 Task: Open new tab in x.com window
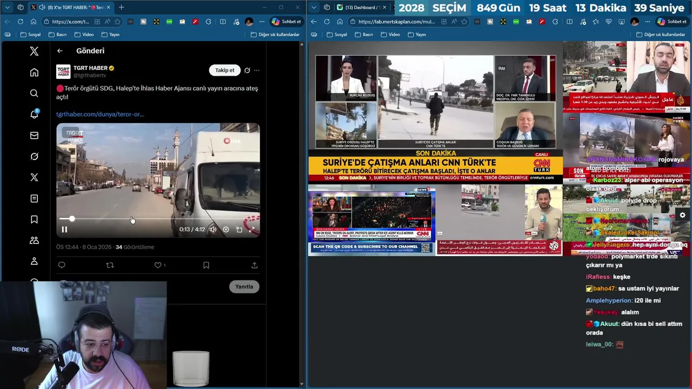[121, 8]
